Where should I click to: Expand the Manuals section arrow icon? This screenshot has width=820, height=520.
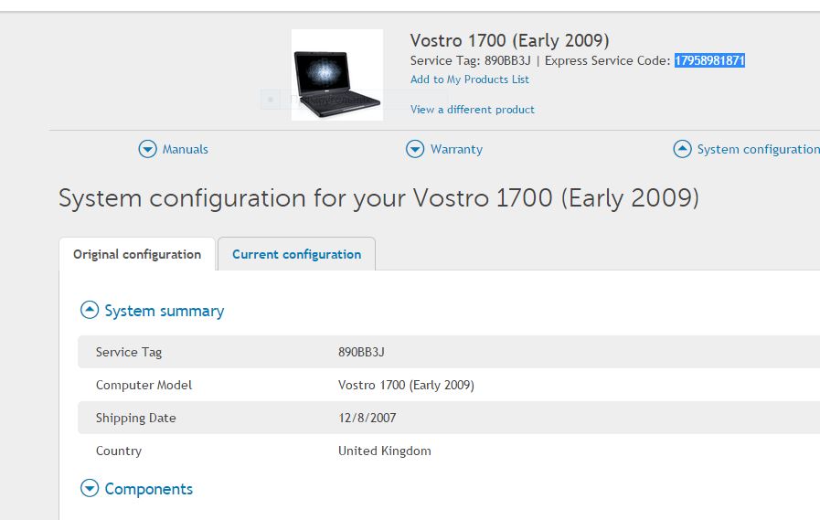point(147,149)
